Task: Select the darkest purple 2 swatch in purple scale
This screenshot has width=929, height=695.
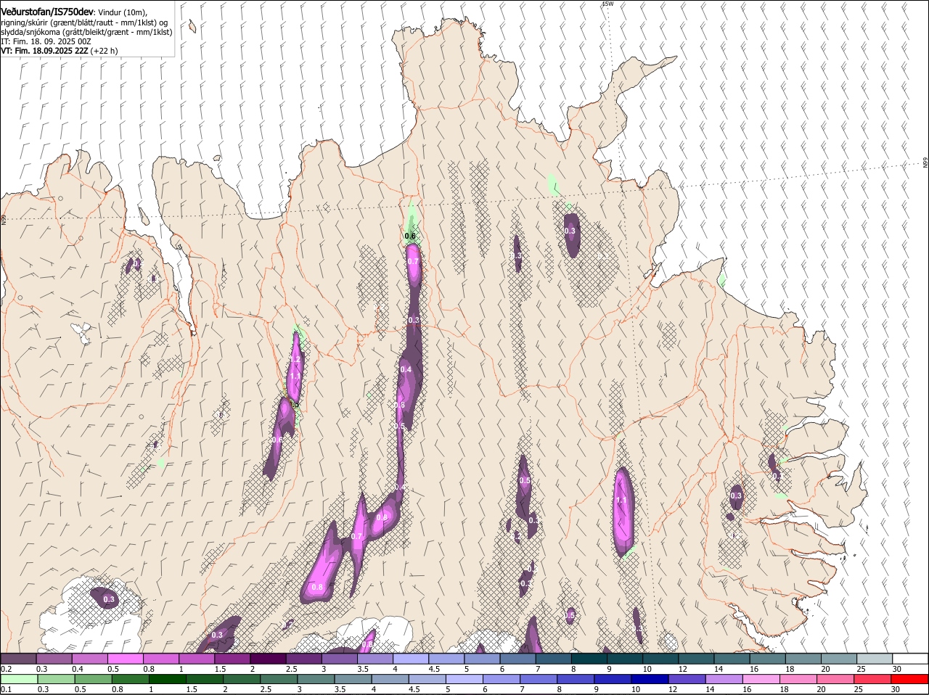Action: 268,658
